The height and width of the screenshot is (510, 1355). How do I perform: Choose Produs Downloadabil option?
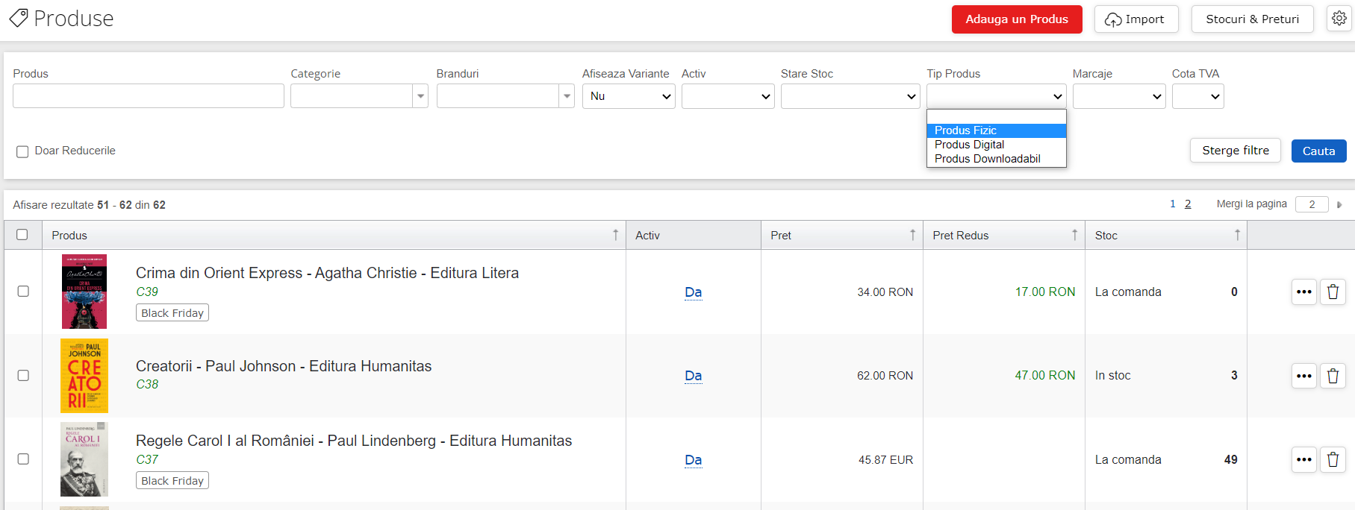click(996, 159)
